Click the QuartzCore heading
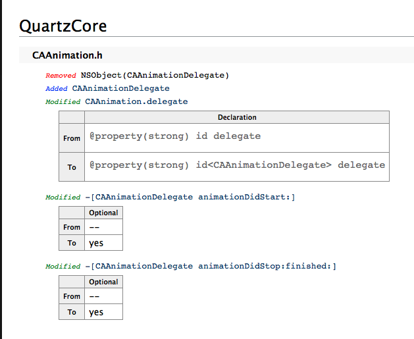414x339 pixels. pyautogui.click(x=63, y=26)
